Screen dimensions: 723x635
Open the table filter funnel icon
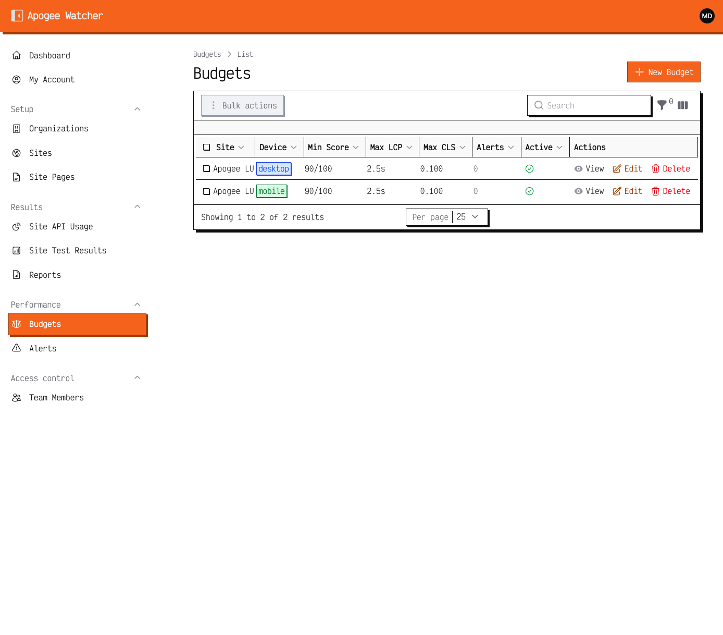[x=662, y=105]
